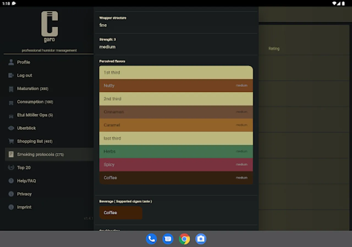The width and height of the screenshot is (352, 247).
Task: Tap the Wi-Fi icon in the status bar
Action: [x=334, y=4]
